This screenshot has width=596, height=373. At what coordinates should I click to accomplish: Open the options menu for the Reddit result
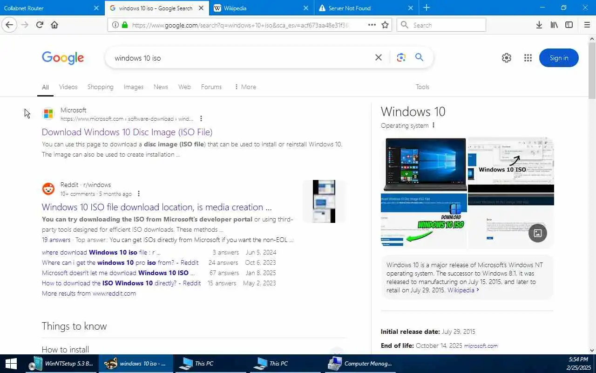[139, 193]
